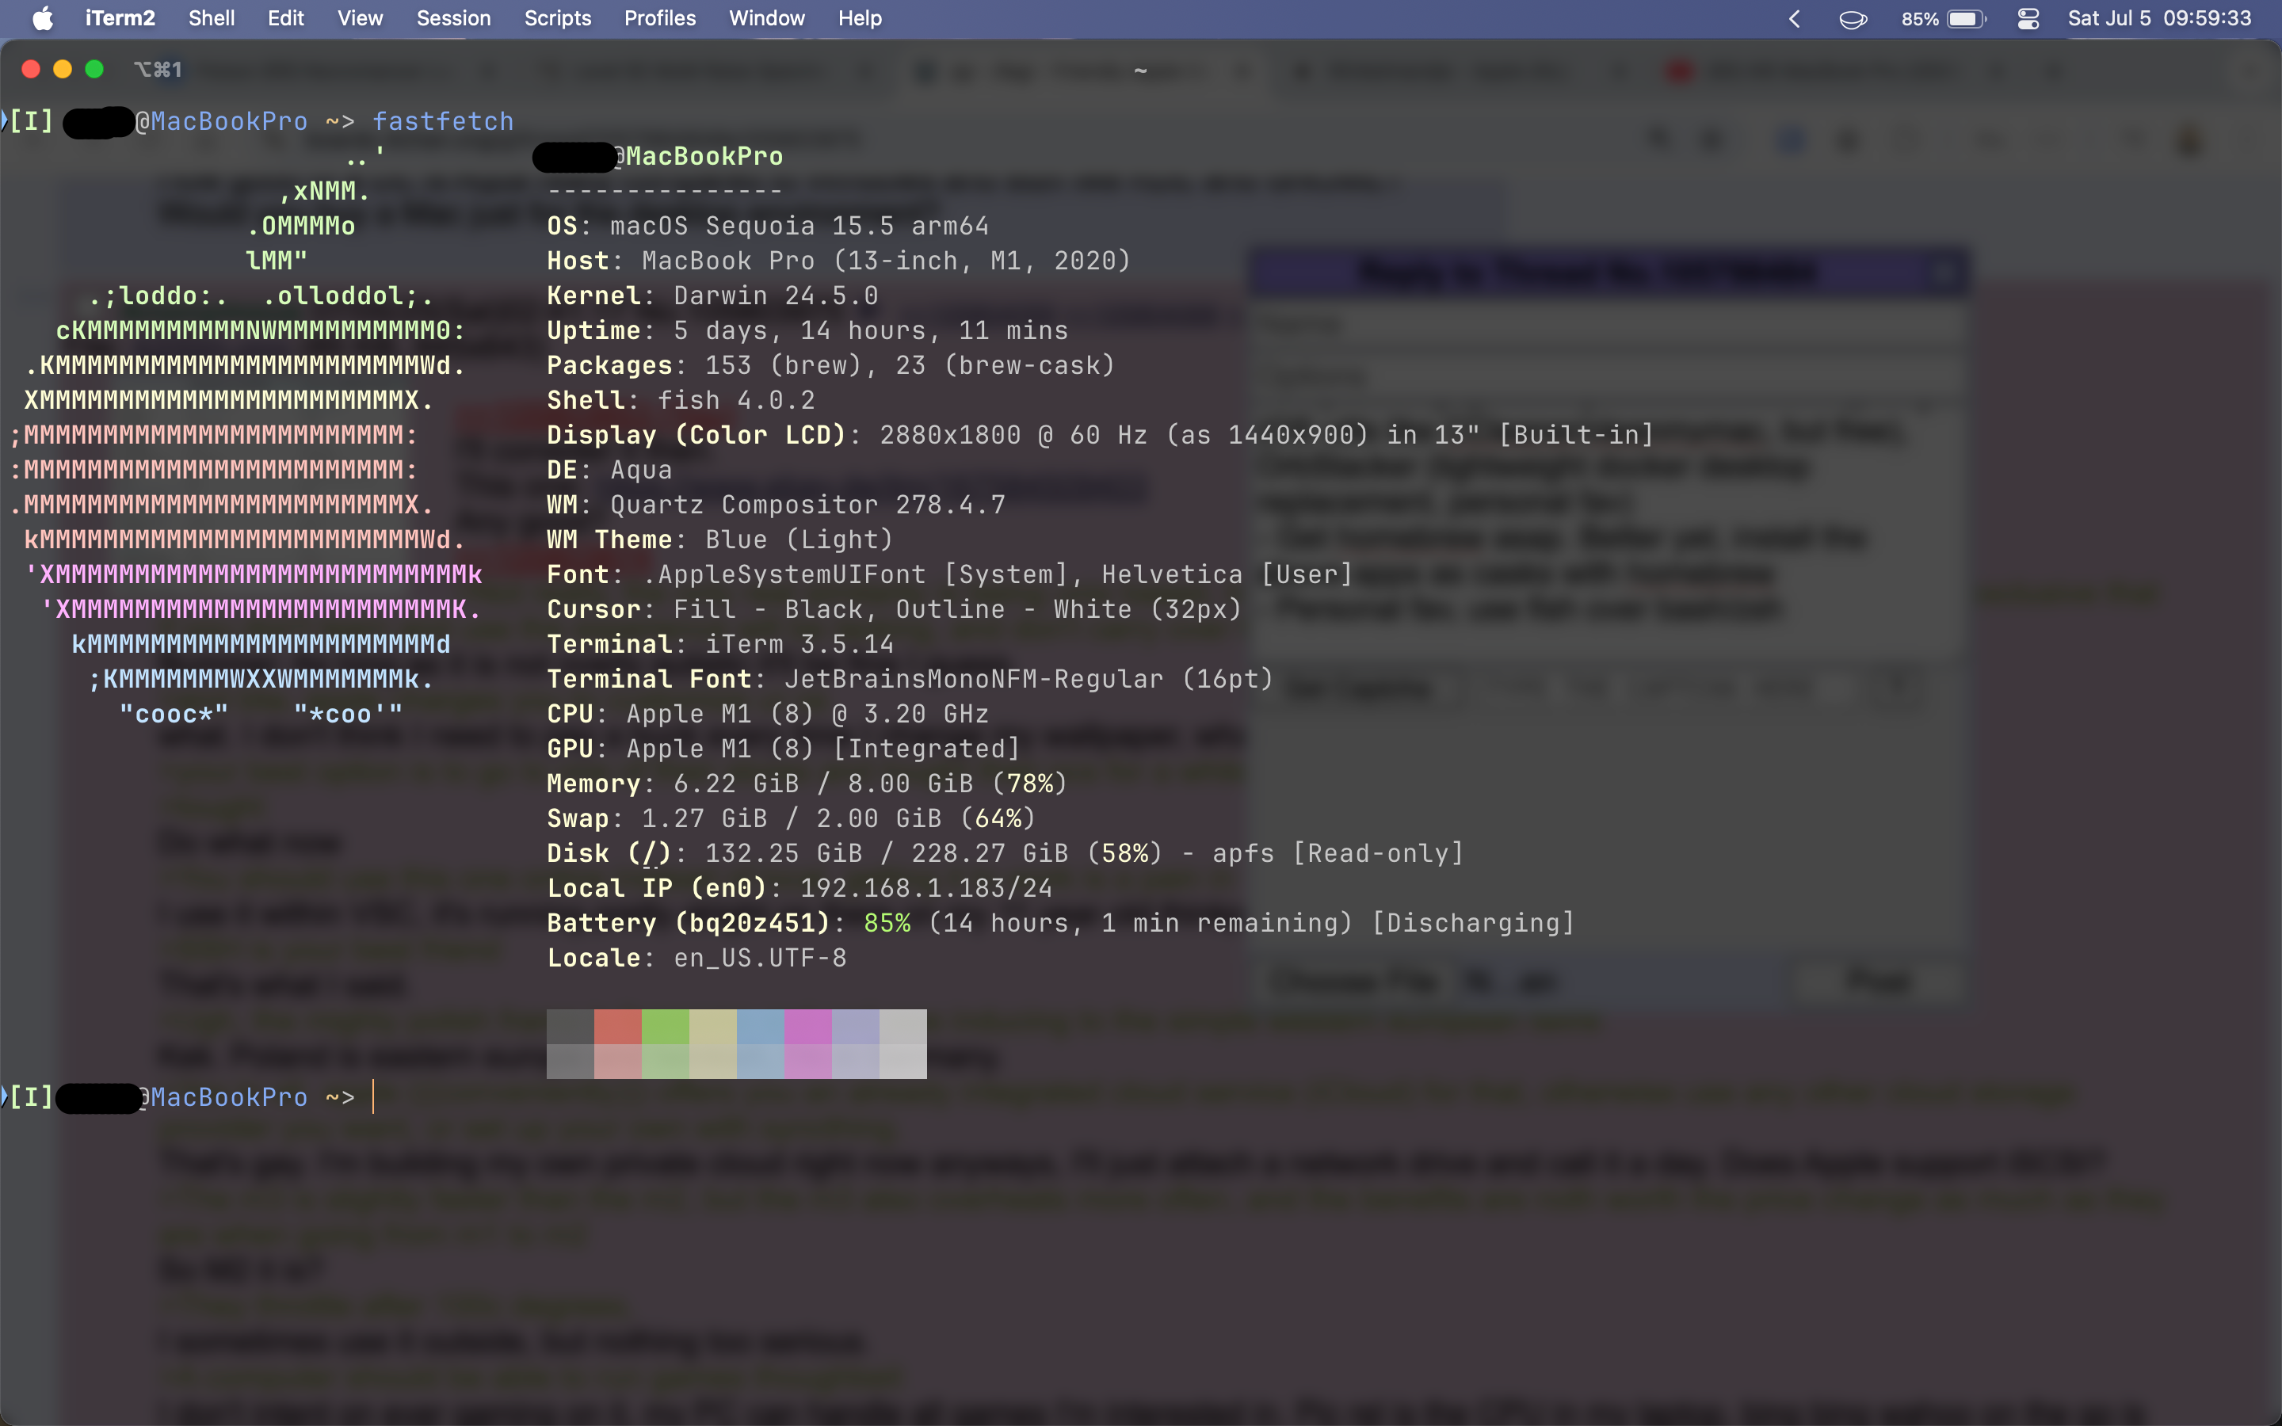
Task: Open the Profiles menu
Action: (x=660, y=18)
